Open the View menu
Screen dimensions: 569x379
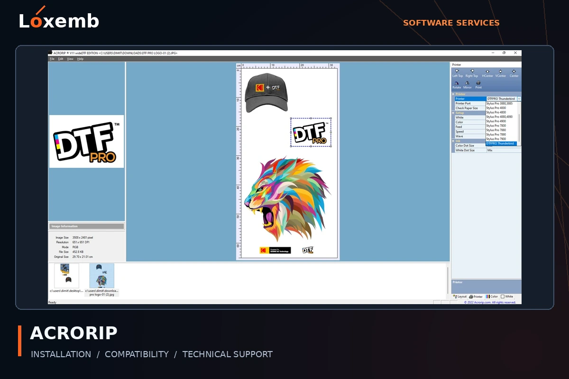(70, 59)
